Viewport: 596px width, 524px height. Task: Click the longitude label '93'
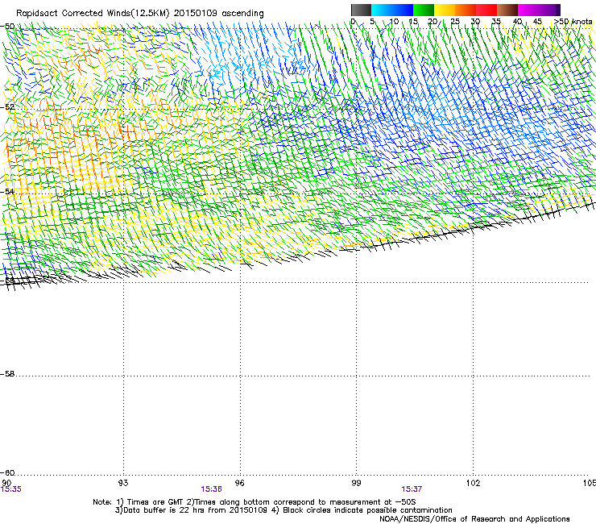coord(123,483)
